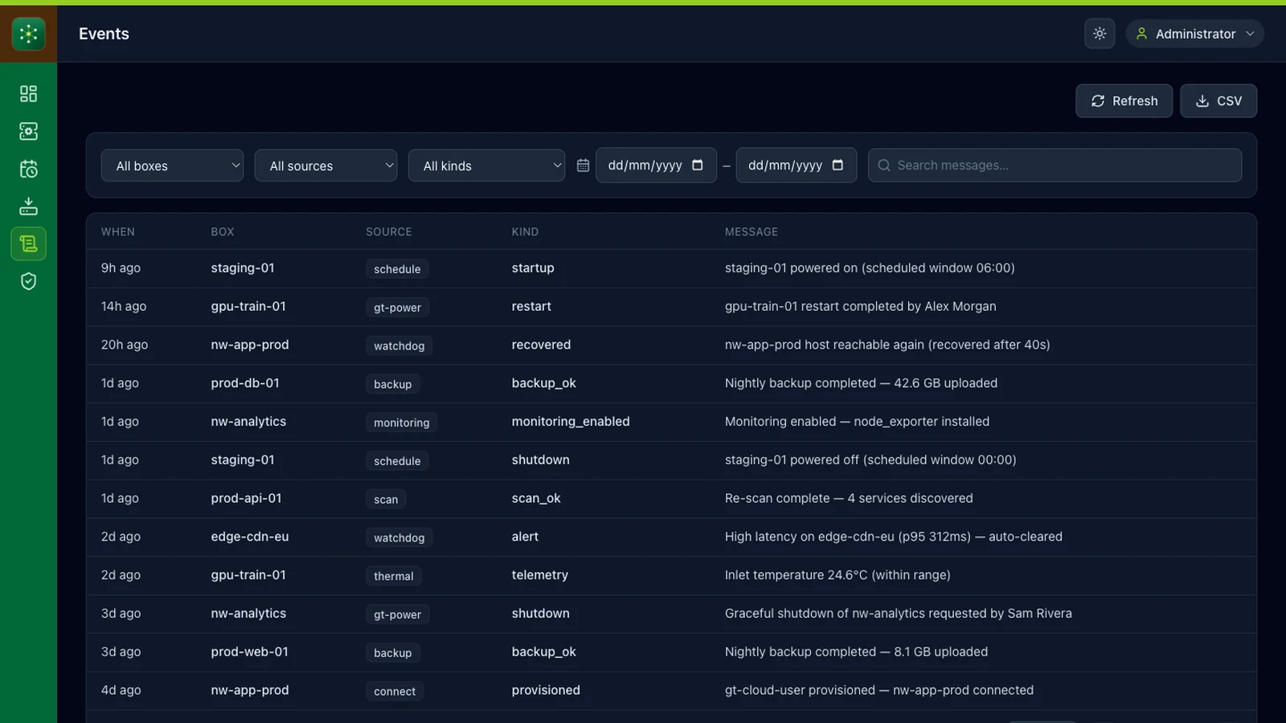The width and height of the screenshot is (1286, 723).
Task: Click the calendar icon before date range
Action: pos(584,165)
